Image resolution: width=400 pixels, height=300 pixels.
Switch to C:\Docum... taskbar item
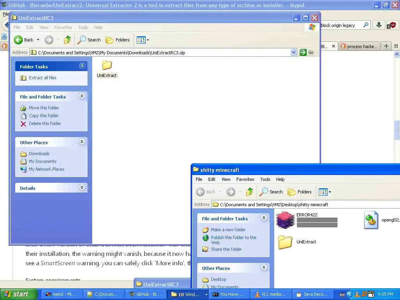104,295
